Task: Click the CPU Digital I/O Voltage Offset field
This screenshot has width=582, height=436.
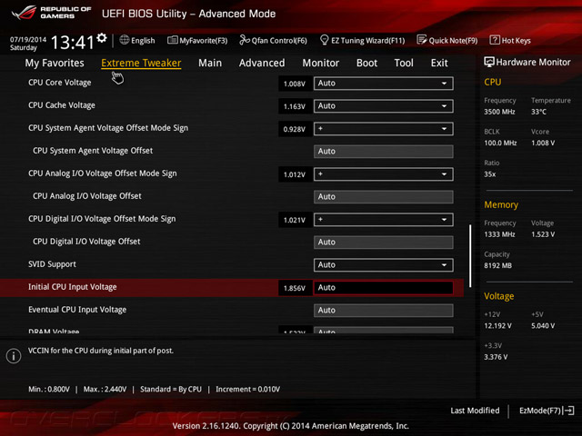Action: 384,243
